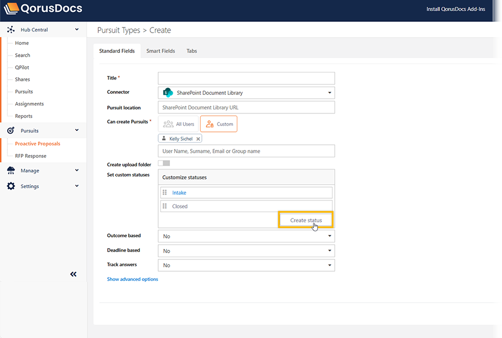Click the Hub Central network icon
This screenshot has height=338, width=502.
coord(11,30)
